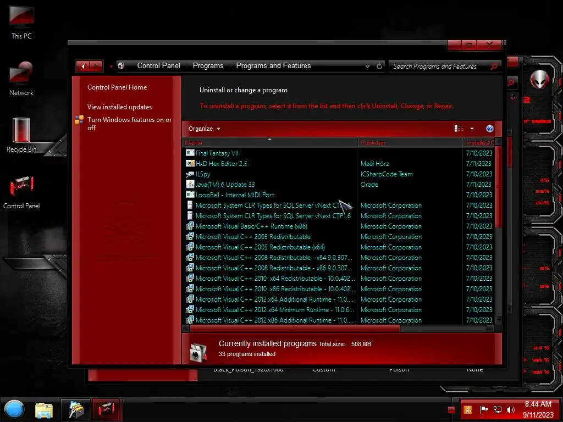
Task: Open the Control Panel Home link
Action: click(x=117, y=87)
